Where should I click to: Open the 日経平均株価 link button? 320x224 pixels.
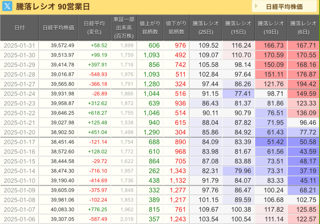point(284,6)
